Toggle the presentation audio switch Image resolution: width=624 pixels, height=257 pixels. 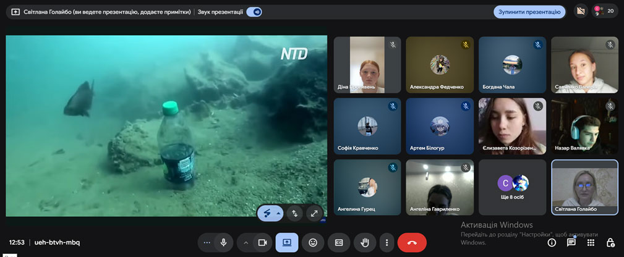(x=254, y=12)
